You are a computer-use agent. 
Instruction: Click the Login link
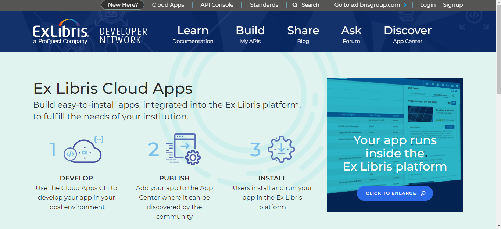[x=427, y=5]
